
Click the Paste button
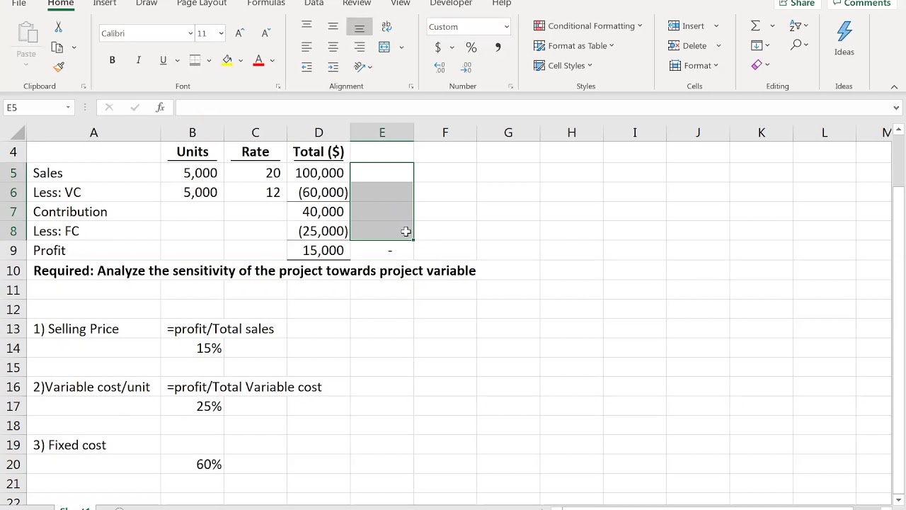coord(26,44)
